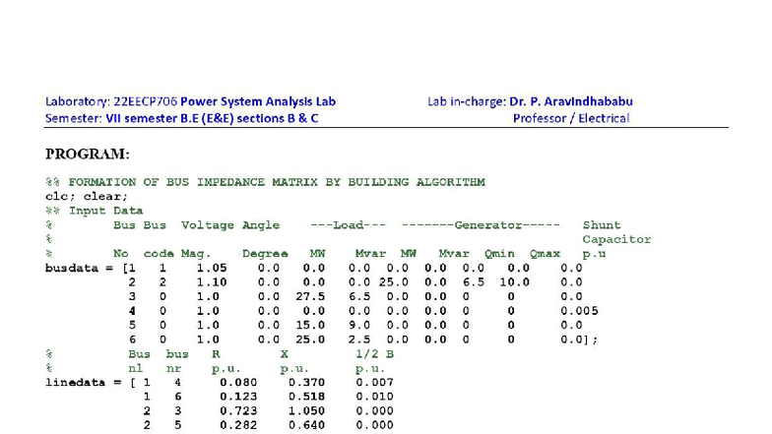Screen dimensions: 772x434
Task: Select 'Professor / Electrical' text
Action: click(x=571, y=118)
